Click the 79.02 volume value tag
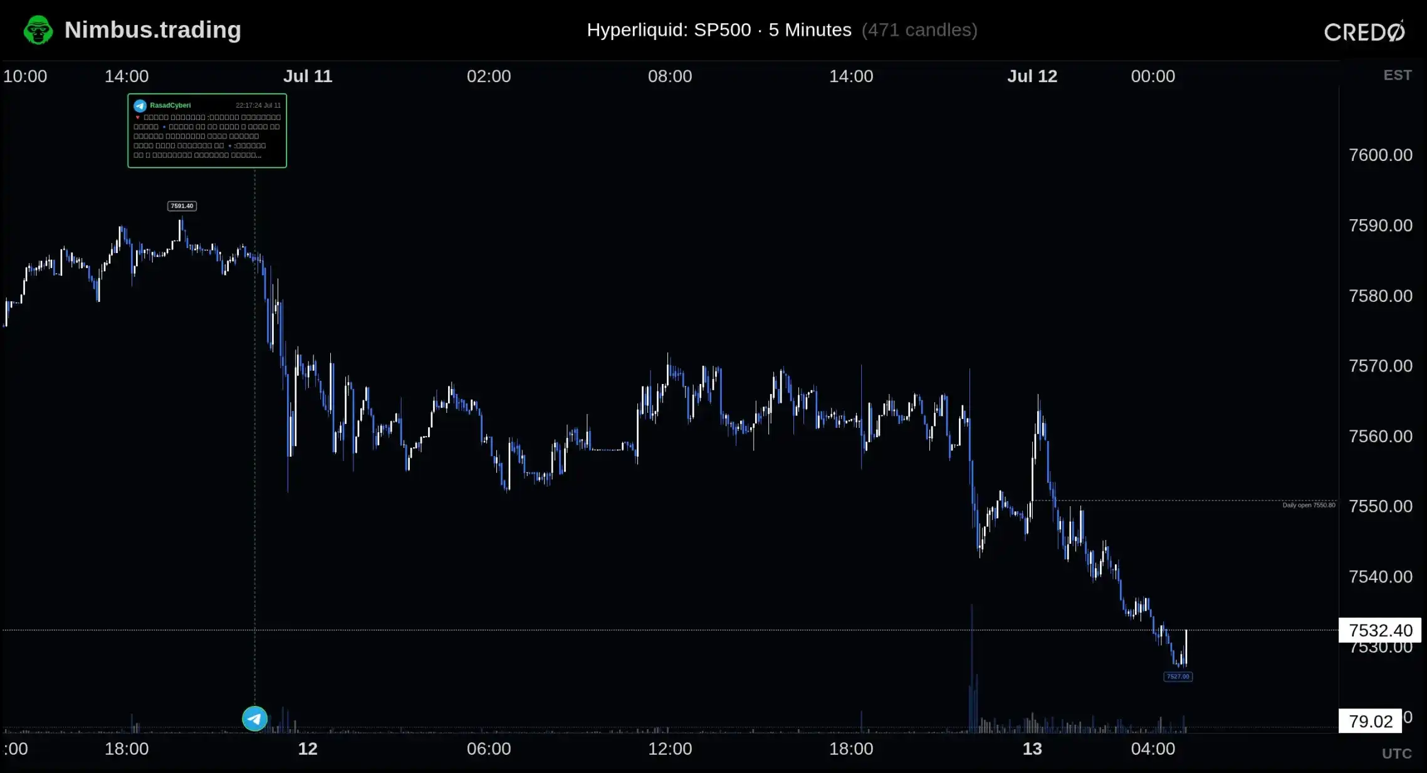Image resolution: width=1427 pixels, height=773 pixels. 1370,721
